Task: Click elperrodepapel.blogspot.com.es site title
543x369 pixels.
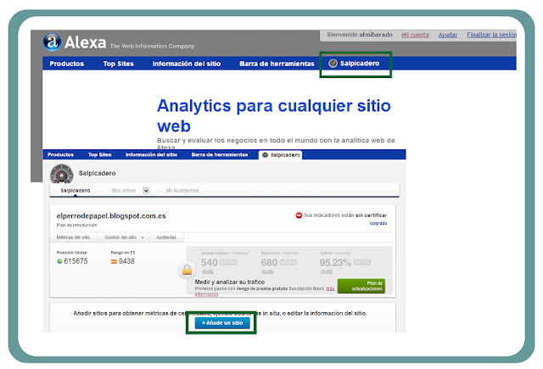Action: pyautogui.click(x=111, y=216)
